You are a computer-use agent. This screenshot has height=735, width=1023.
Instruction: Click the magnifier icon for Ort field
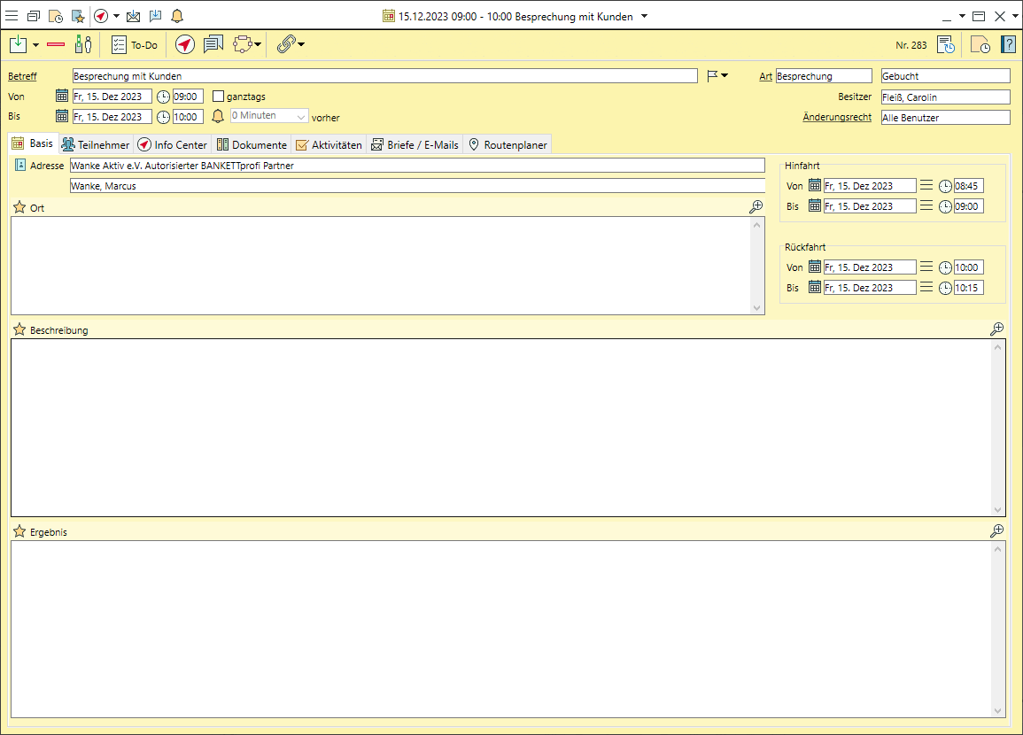(756, 206)
